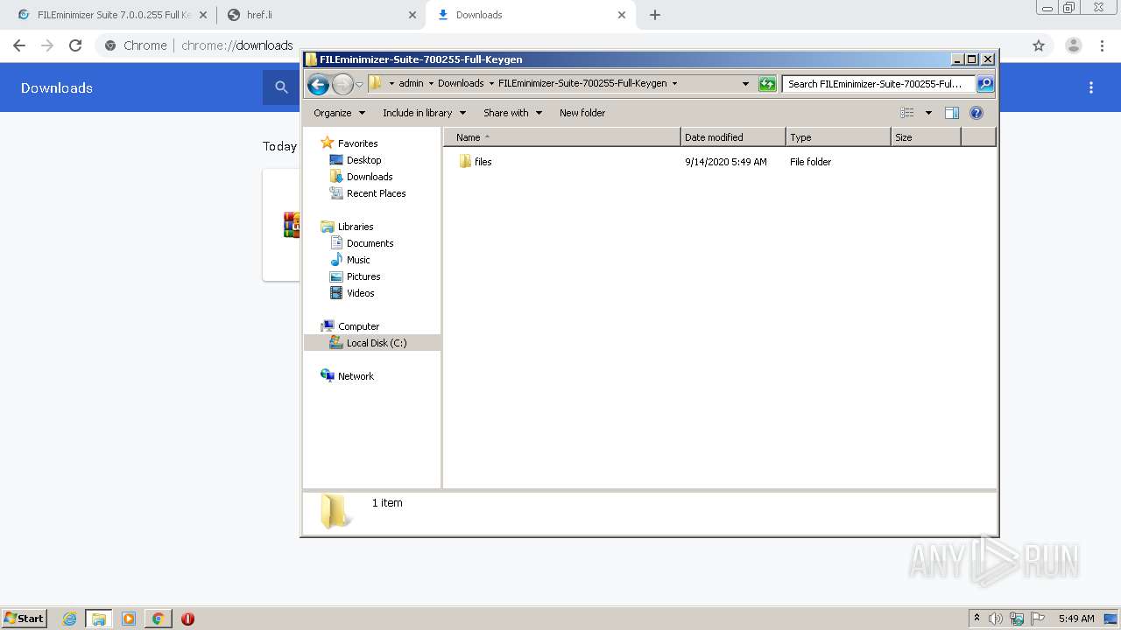Click the Action Center flag icon

[x=1038, y=619]
